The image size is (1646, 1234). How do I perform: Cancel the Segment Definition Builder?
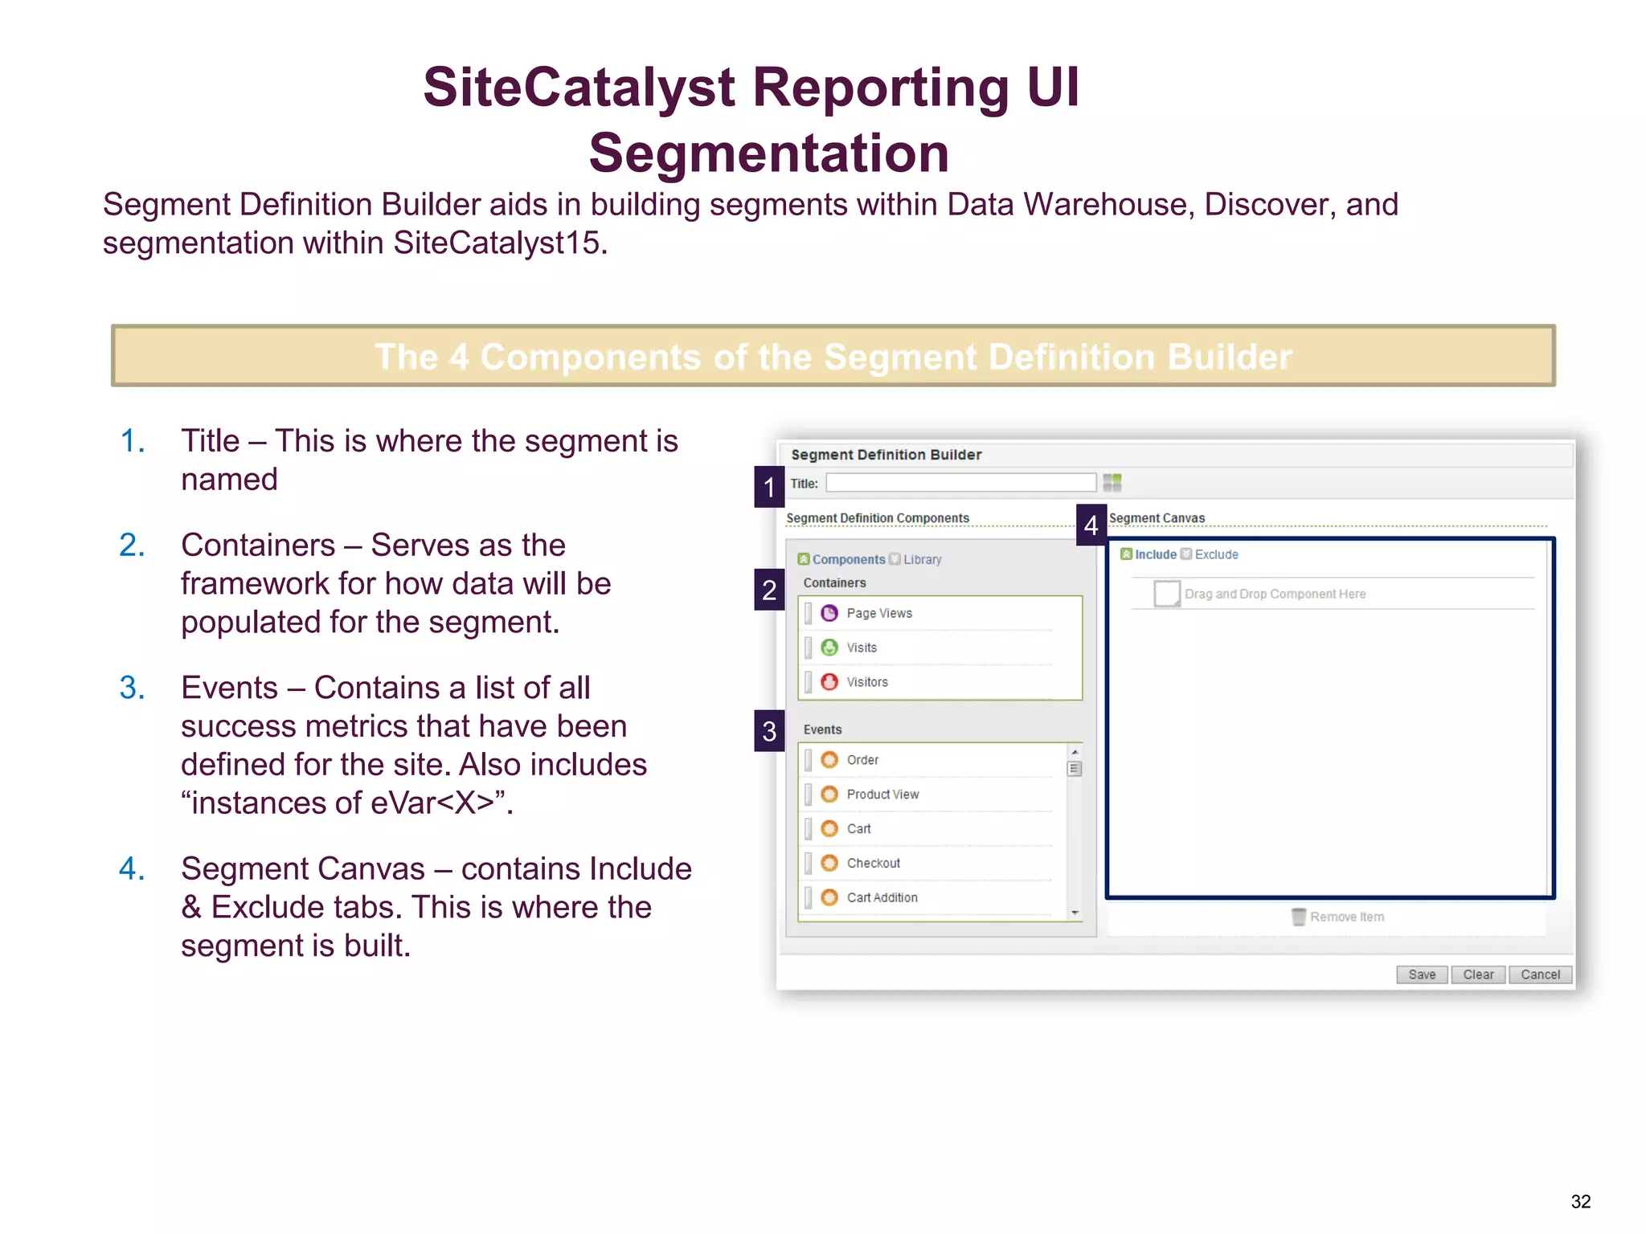[x=1540, y=975]
